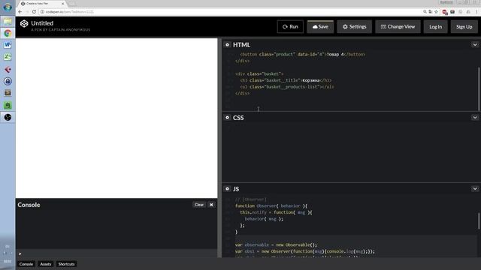Click the black circular taskbar icon
Image resolution: width=481 pixels, height=270 pixels.
(x=8, y=117)
